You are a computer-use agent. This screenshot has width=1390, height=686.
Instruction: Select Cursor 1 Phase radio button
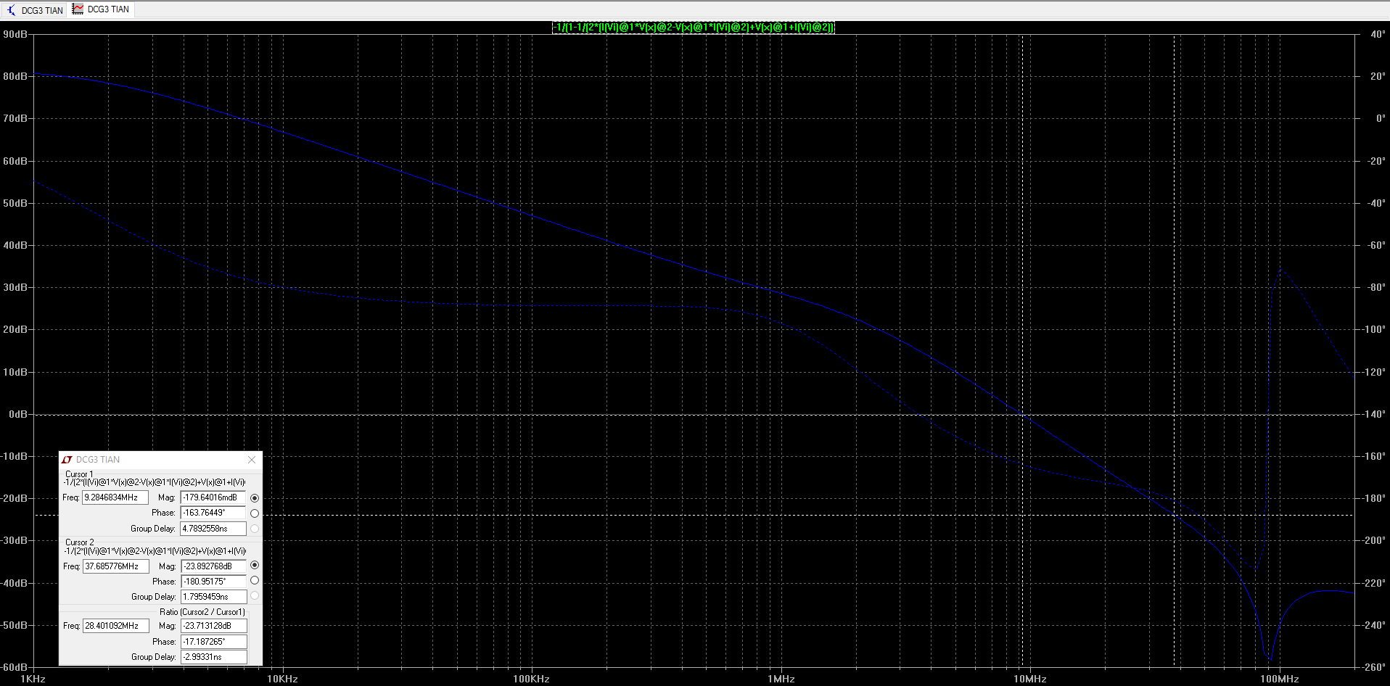click(x=255, y=513)
